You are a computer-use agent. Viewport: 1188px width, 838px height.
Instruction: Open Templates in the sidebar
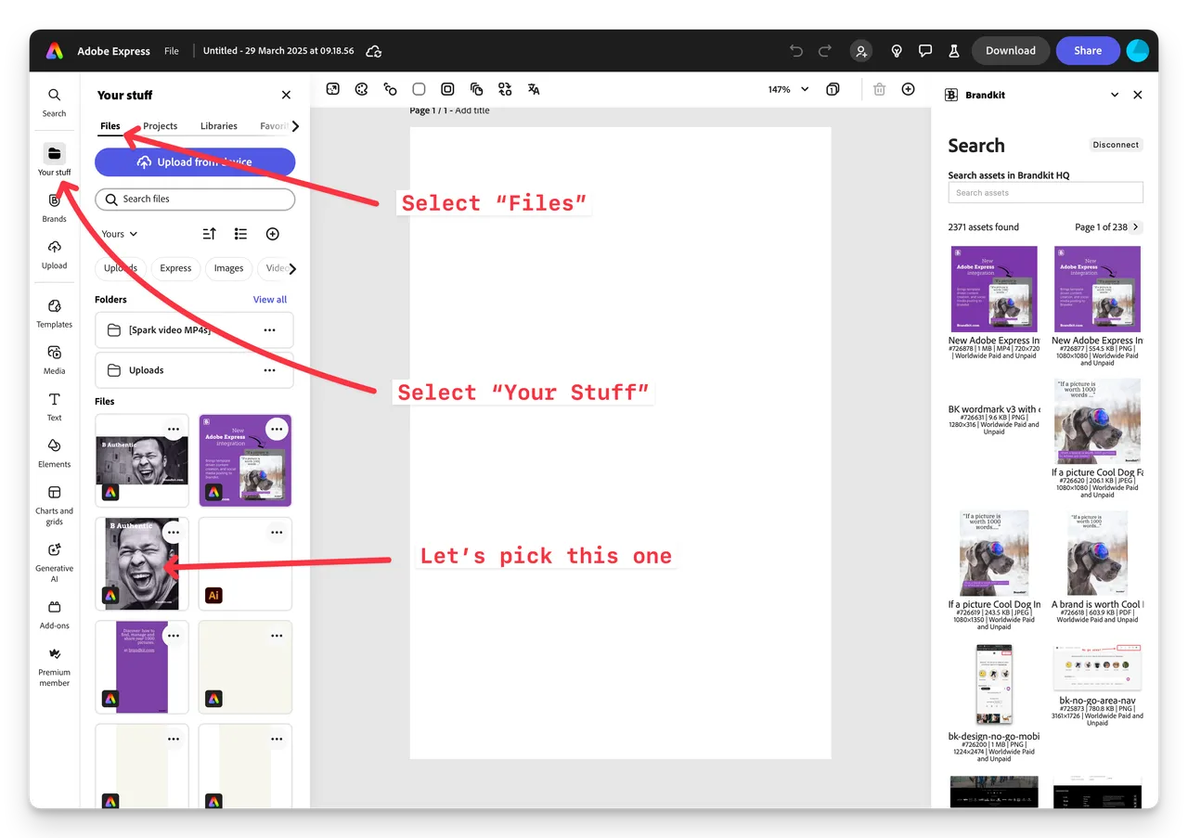54,313
